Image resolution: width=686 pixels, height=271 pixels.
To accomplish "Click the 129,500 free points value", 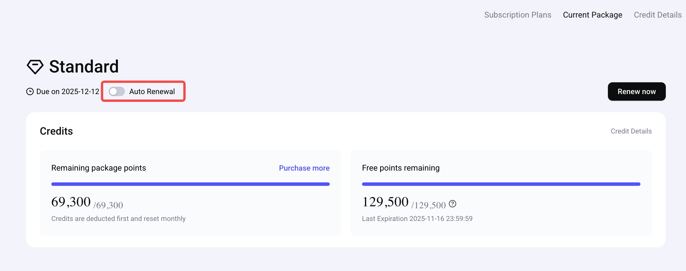I will click(x=385, y=202).
